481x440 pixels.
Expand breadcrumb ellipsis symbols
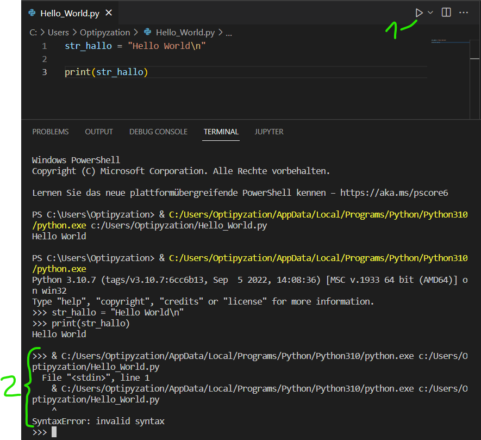click(229, 34)
